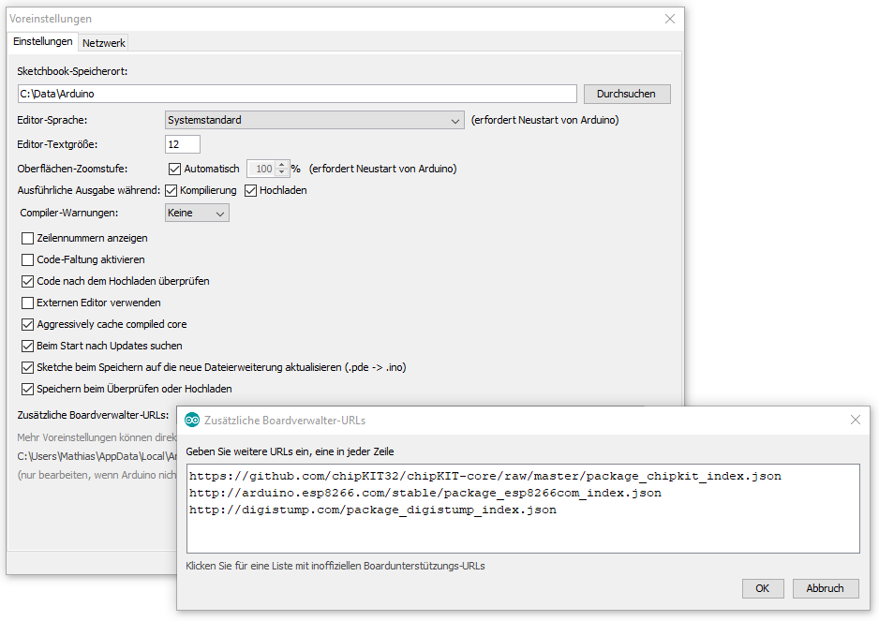Enable Externen Editor verwenden option
This screenshot has height=621, width=879.
[x=27, y=303]
